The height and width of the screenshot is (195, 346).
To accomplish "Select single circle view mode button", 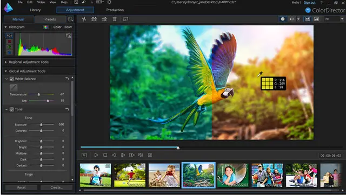I will click(x=283, y=19).
